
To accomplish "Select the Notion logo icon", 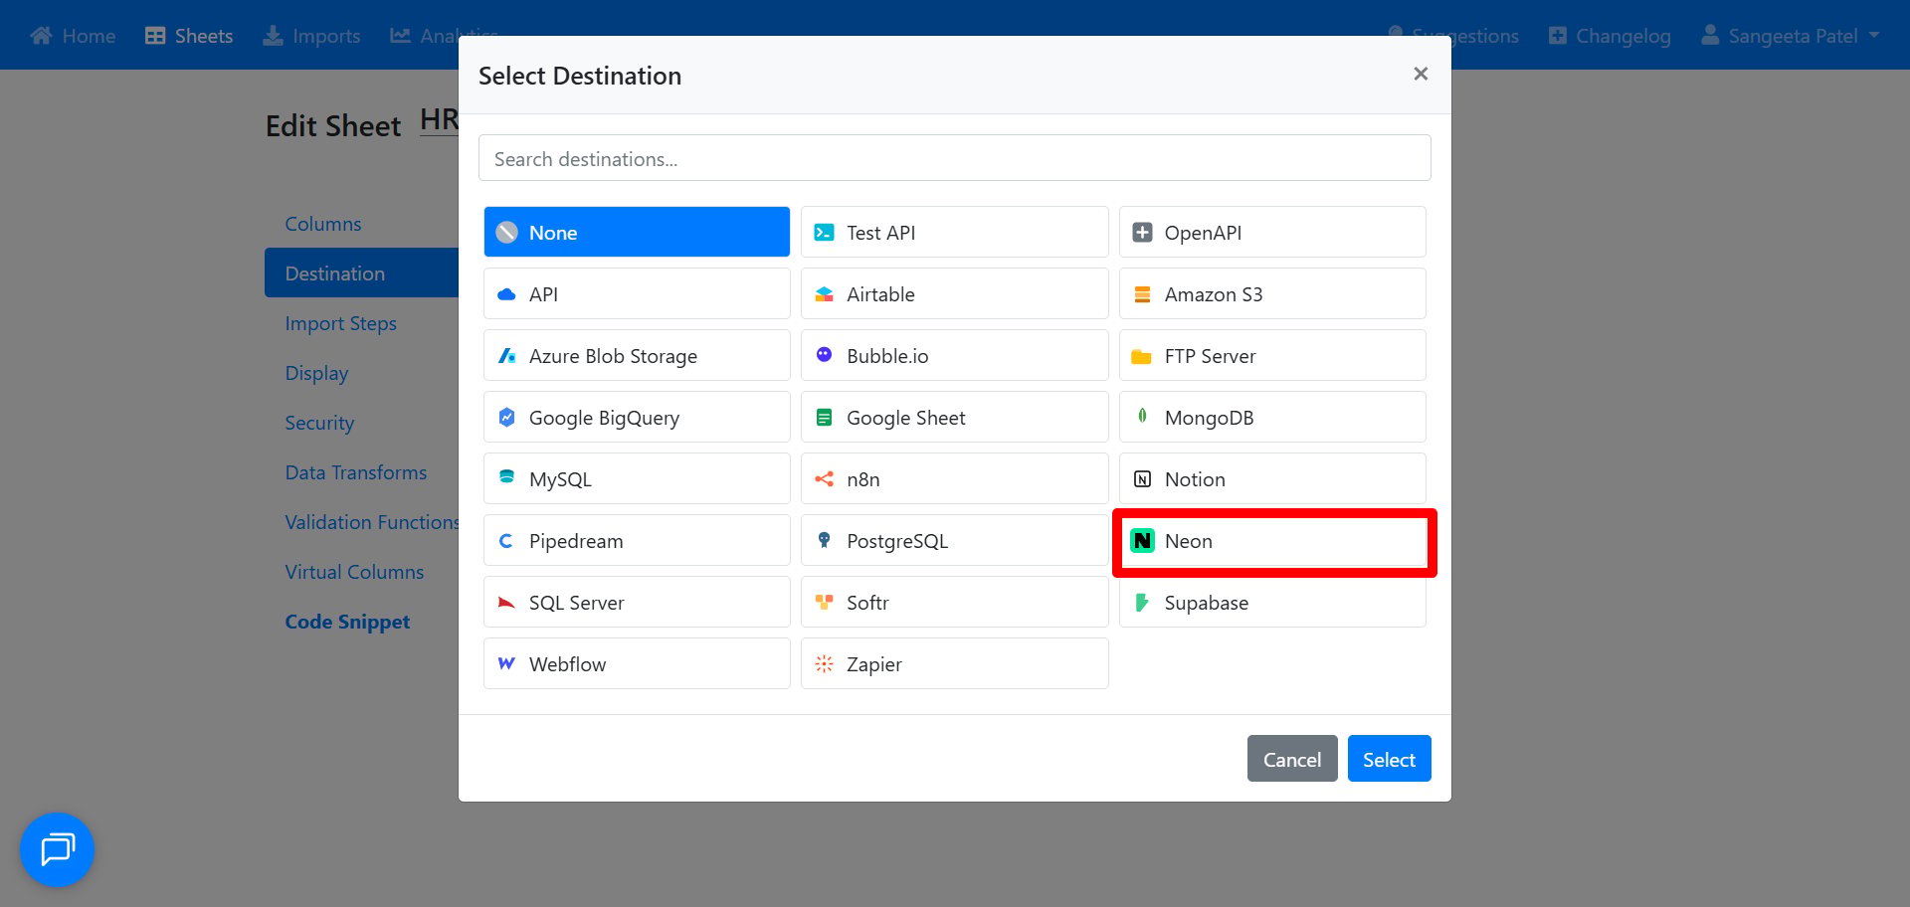I will [1142, 479].
